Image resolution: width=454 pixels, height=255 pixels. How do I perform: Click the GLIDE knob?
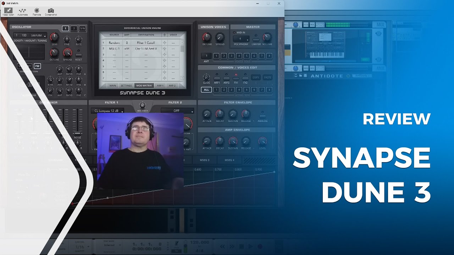tap(206, 77)
